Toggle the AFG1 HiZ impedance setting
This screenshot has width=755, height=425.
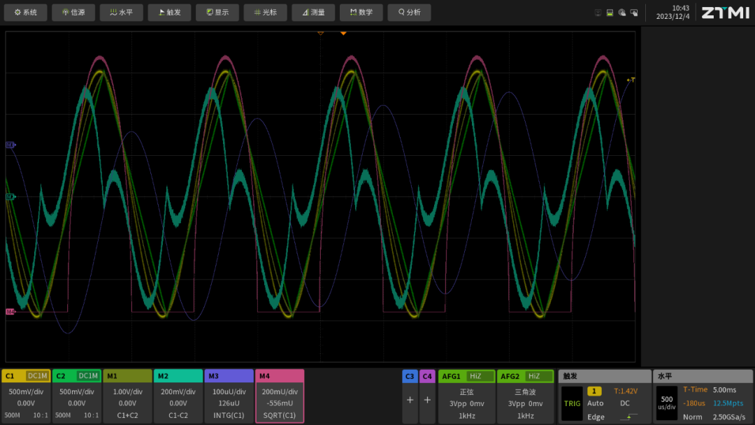(x=475, y=376)
